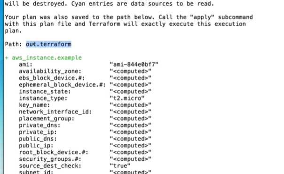284x174 pixels.
Task: Click the "security_groups.#:" attribute name
Action: tap(50, 159)
